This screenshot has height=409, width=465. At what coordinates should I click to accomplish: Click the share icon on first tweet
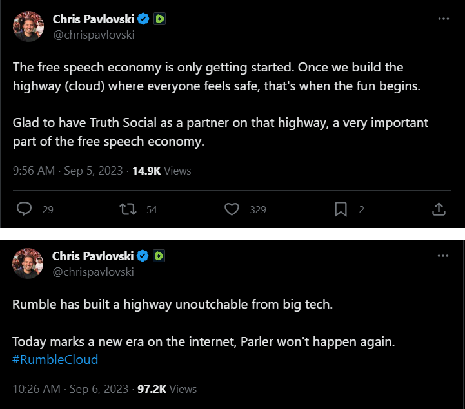pos(439,209)
